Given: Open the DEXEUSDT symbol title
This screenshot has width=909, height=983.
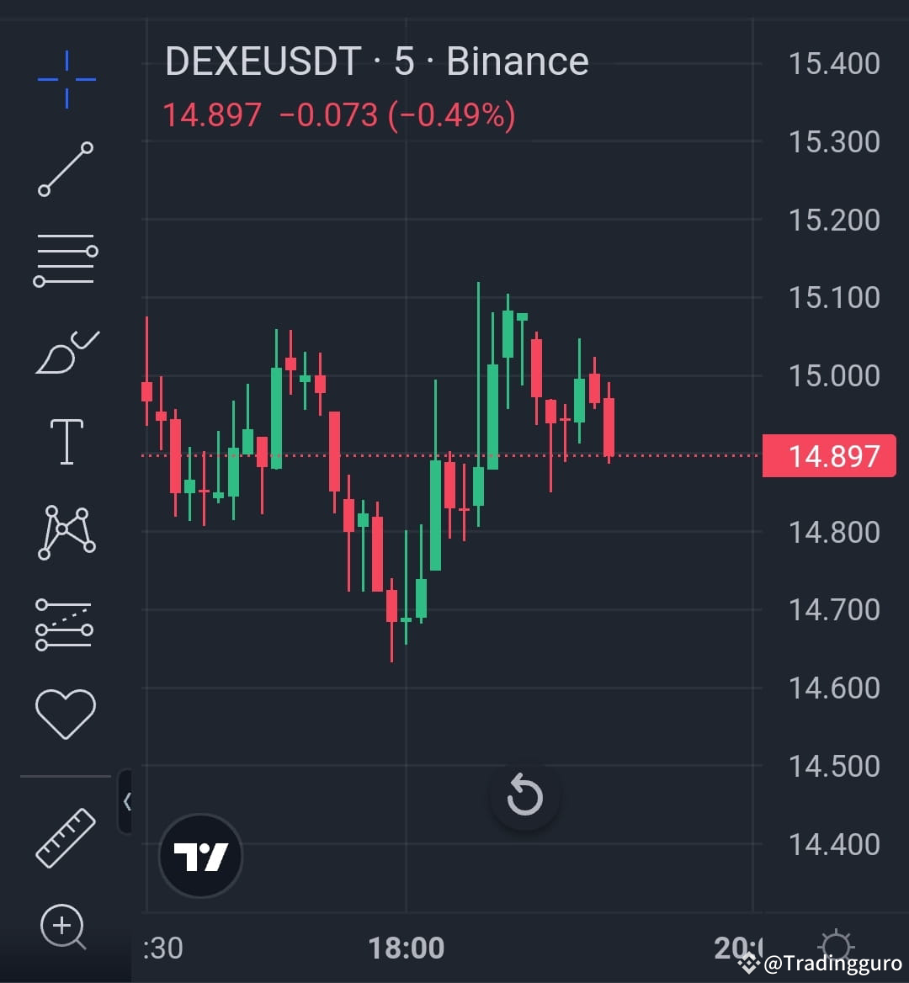Looking at the screenshot, I should click(261, 61).
